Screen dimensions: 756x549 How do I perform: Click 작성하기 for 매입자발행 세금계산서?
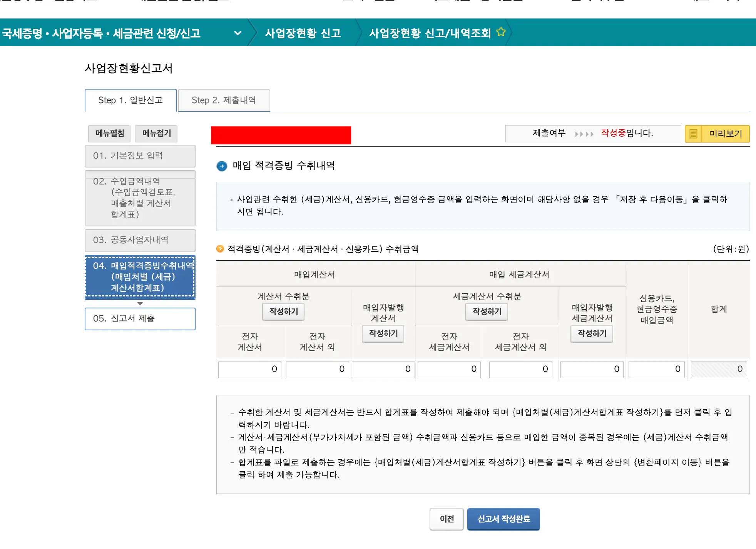pyautogui.click(x=592, y=333)
